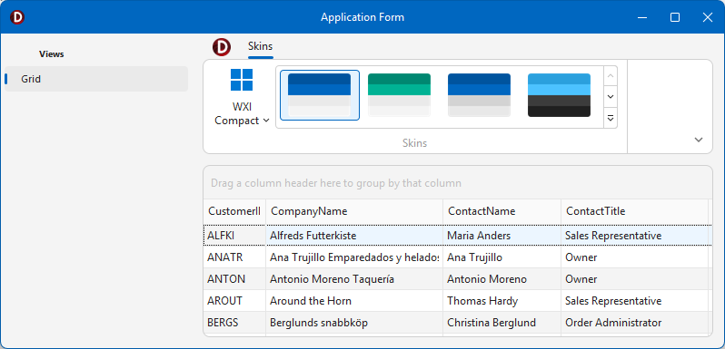Select the ALFKI customer ID cell
The height and width of the screenshot is (349, 725).
[x=235, y=236]
